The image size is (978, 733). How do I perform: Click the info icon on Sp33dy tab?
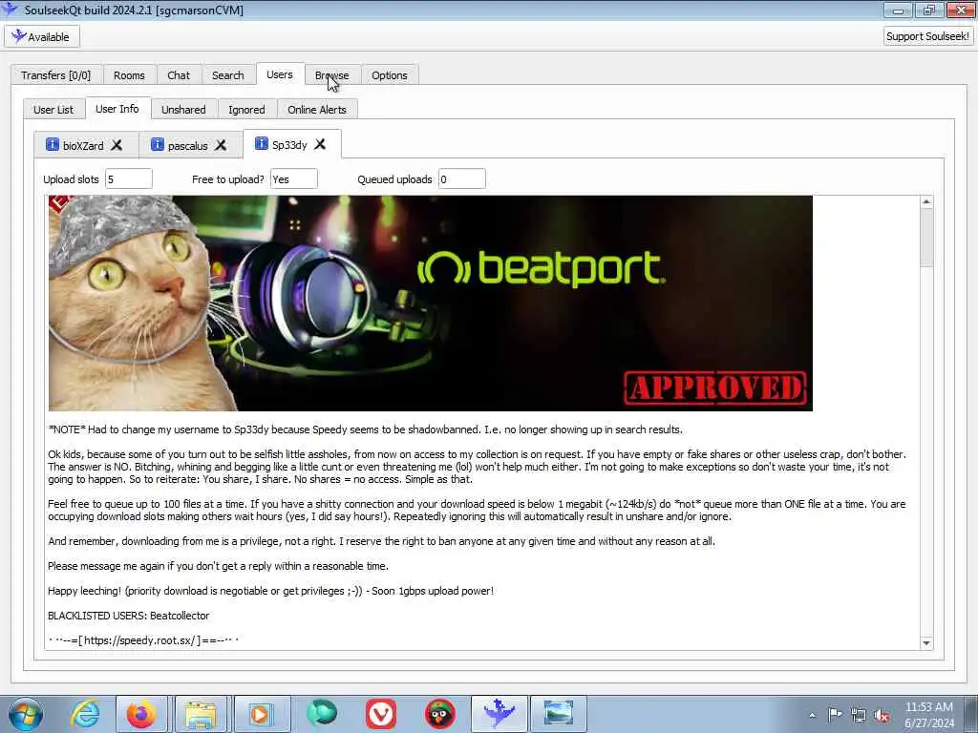click(262, 144)
